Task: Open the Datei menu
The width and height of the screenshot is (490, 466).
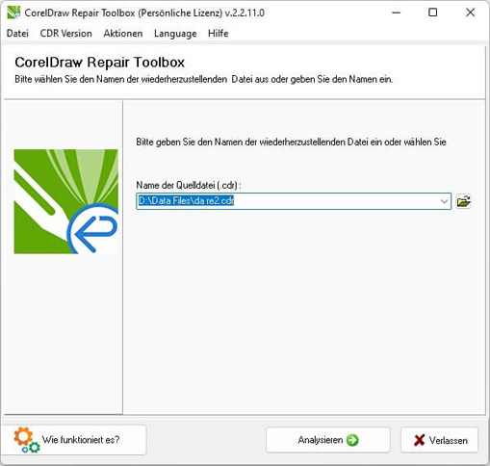Action: pos(17,34)
